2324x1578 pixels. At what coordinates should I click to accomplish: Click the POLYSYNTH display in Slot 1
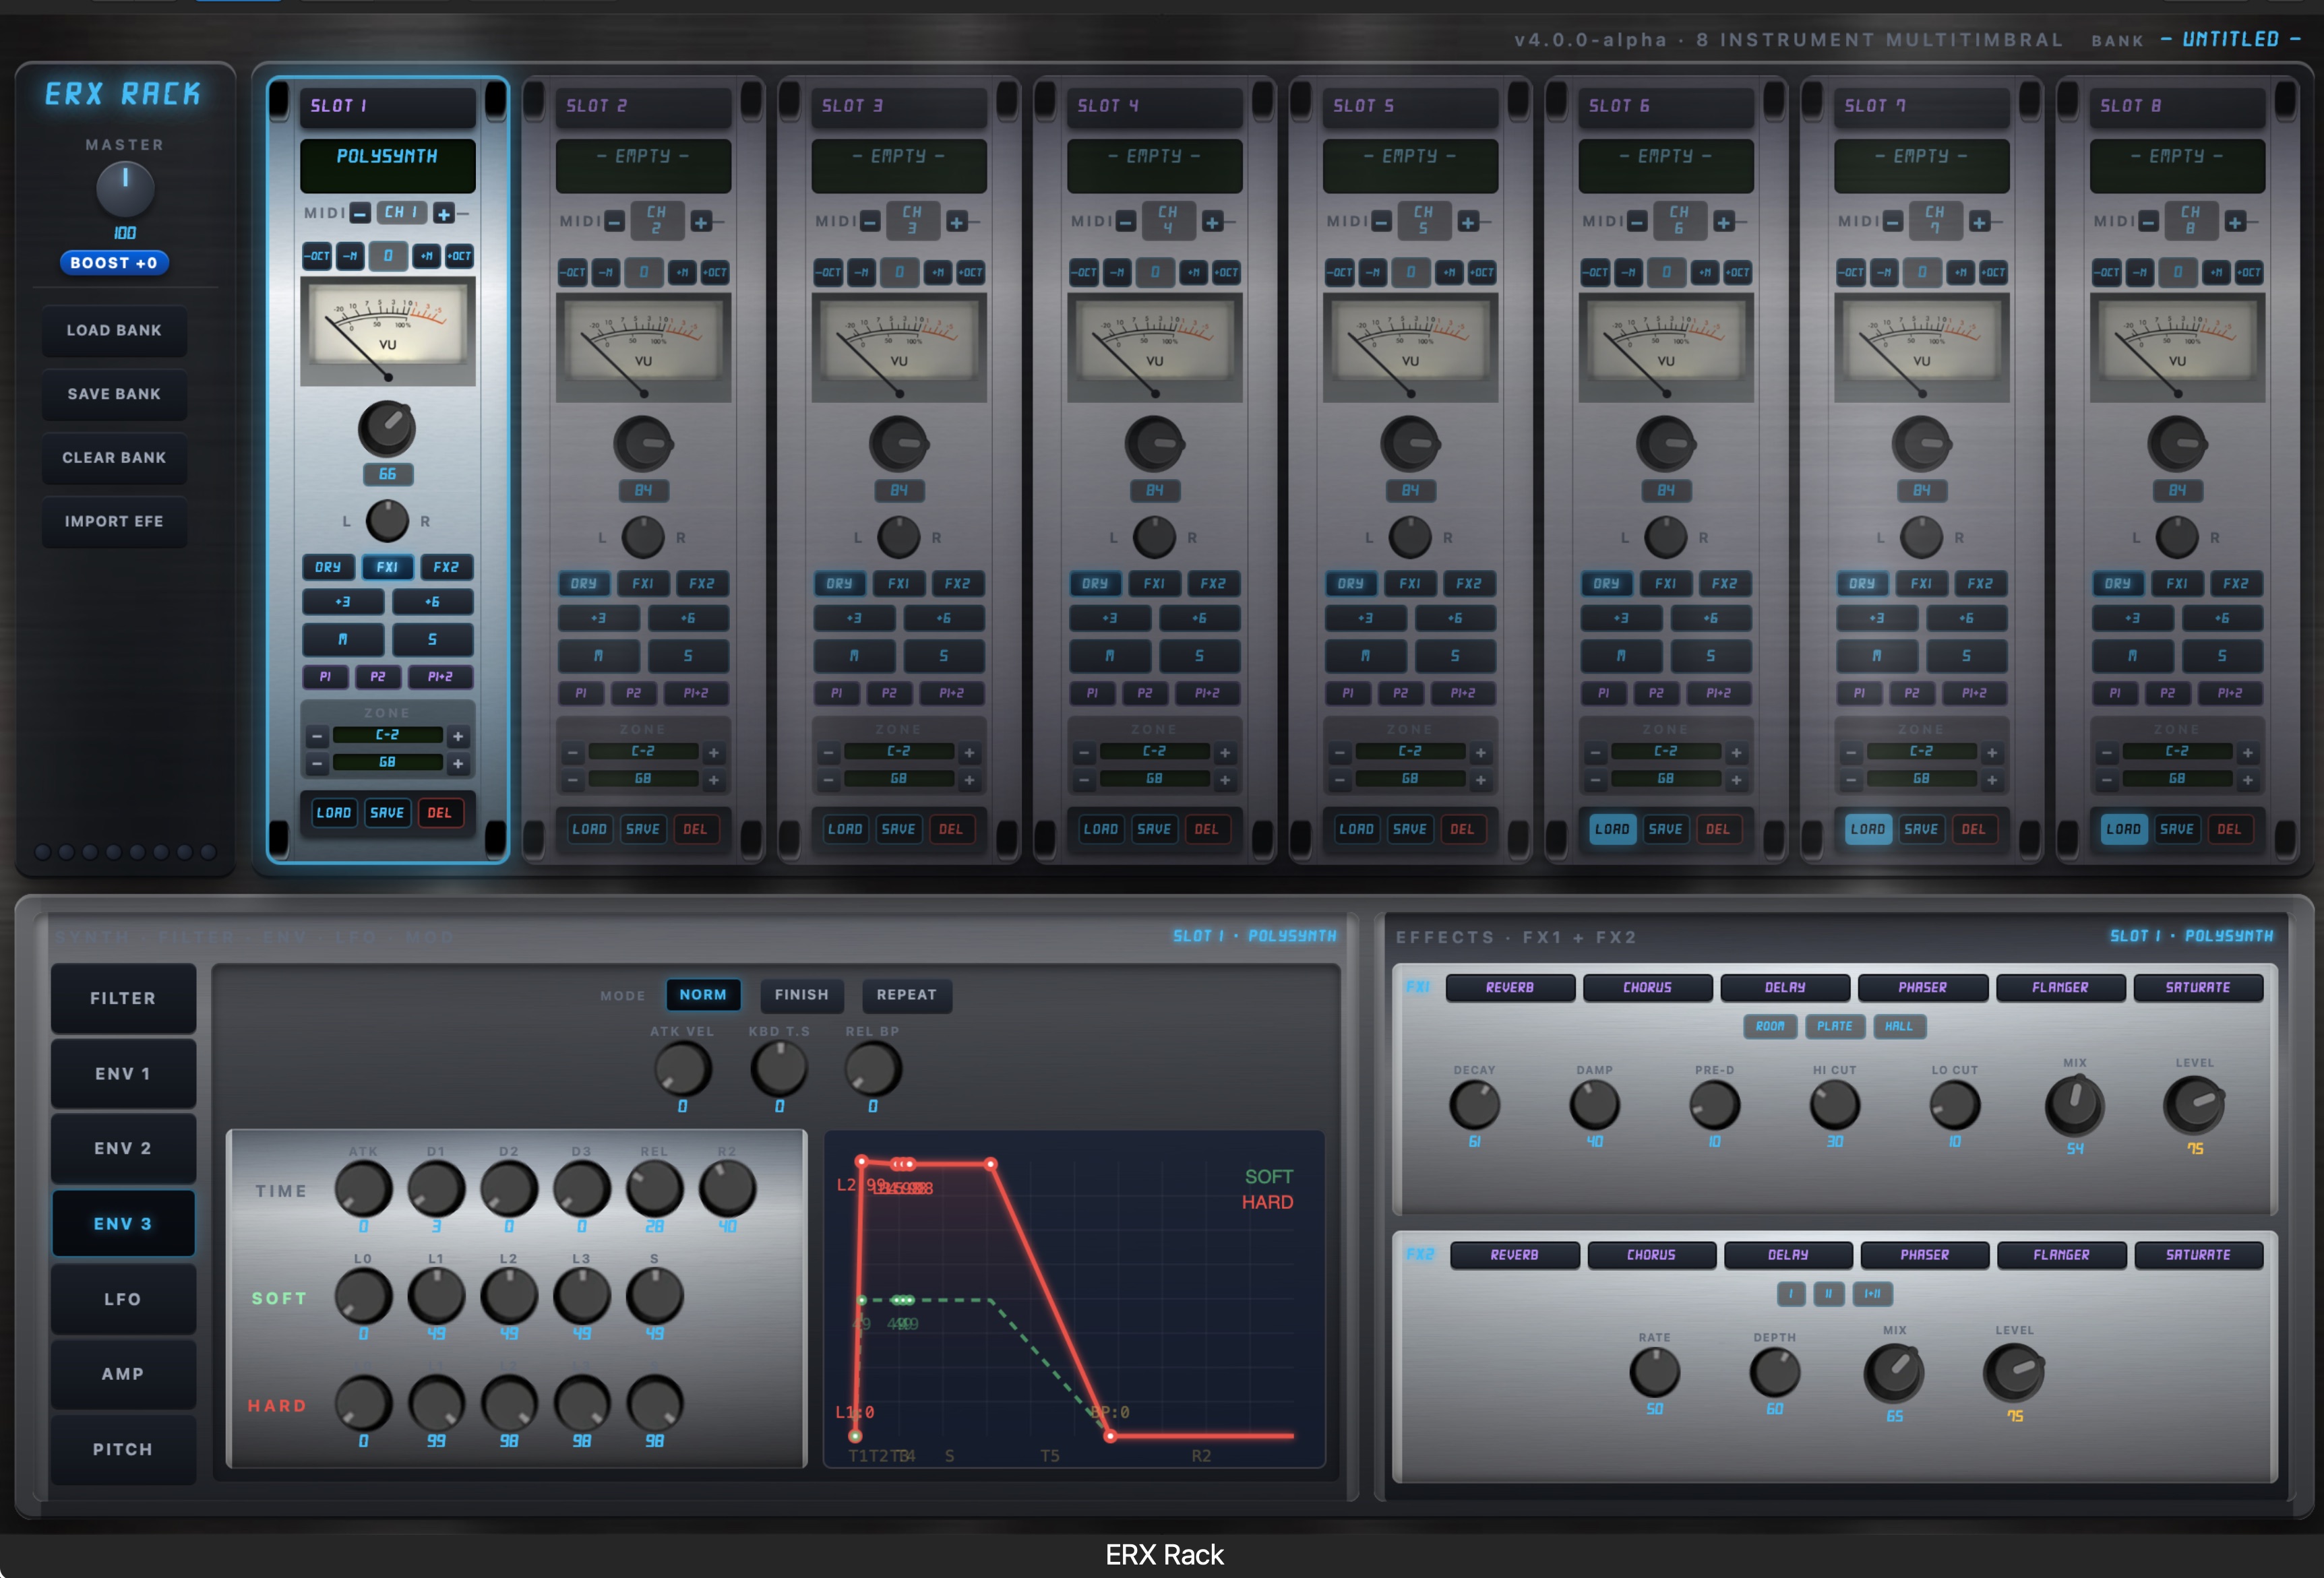[x=387, y=166]
